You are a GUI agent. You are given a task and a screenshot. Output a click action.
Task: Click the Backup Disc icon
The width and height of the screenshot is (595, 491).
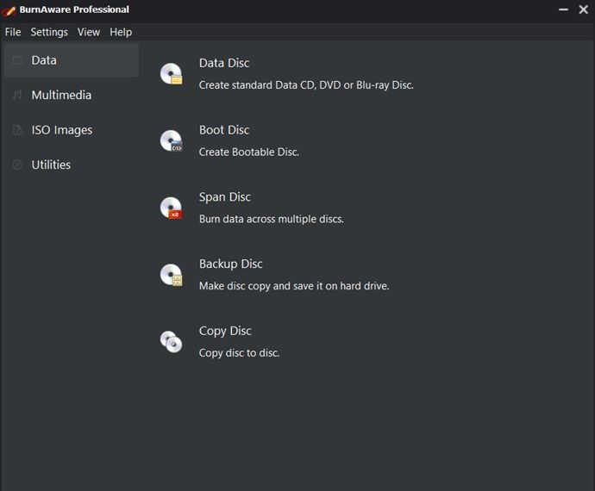171,275
